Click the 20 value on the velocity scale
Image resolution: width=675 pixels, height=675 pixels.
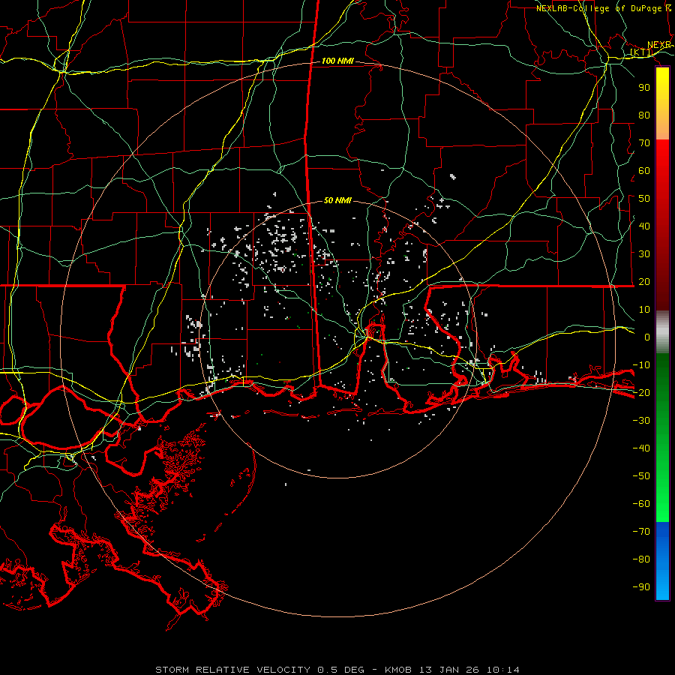point(644,281)
